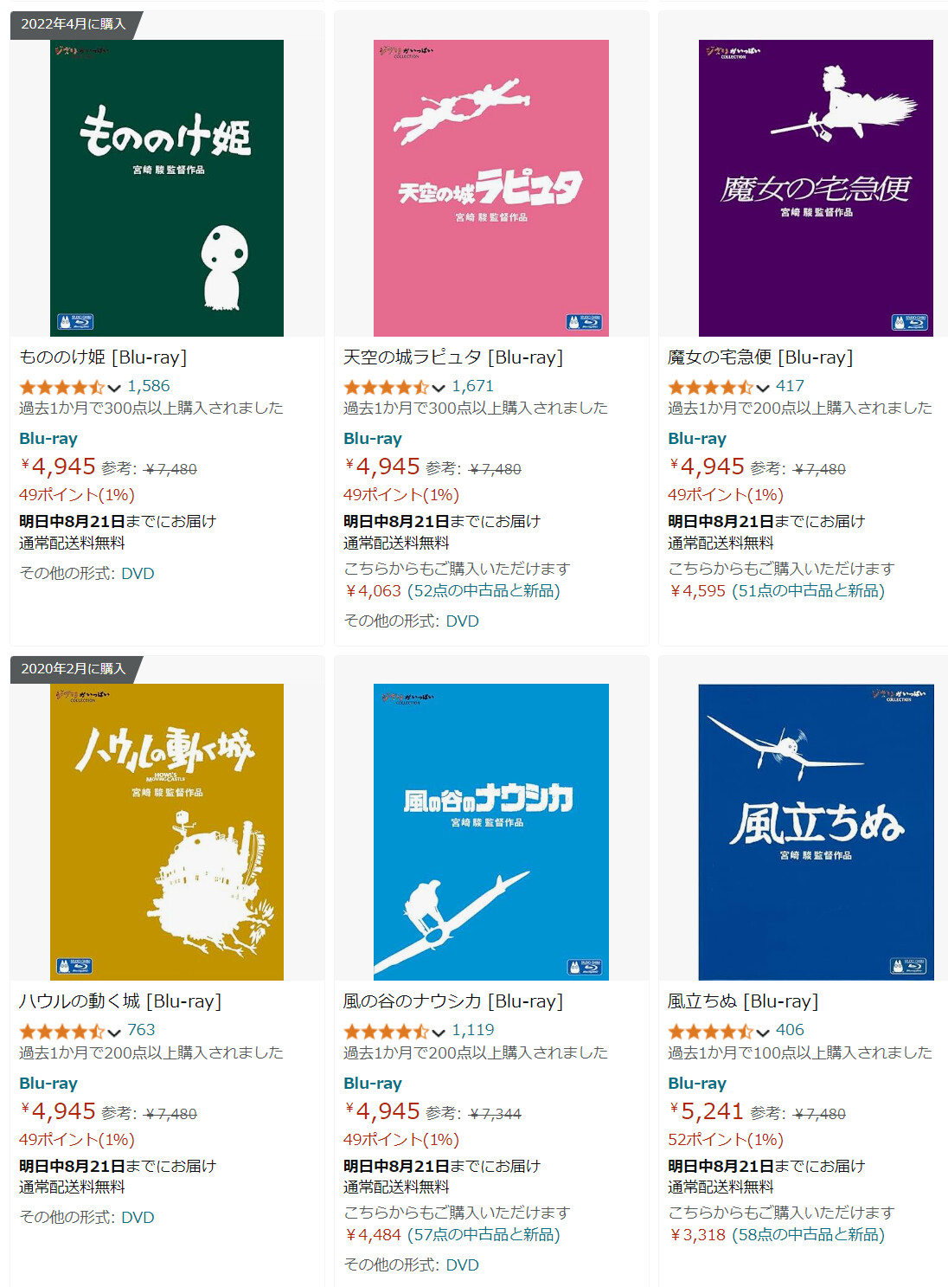Expand rating dropdown arrow for もののけ姫
948x1287 pixels.
click(x=114, y=388)
